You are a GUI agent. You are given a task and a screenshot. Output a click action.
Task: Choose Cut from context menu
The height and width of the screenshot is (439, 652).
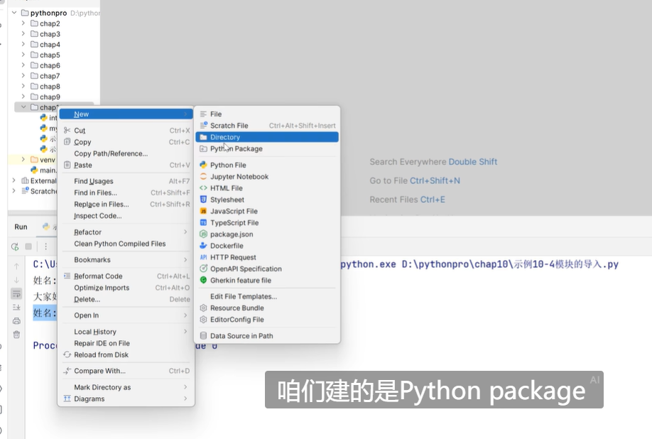click(126, 131)
